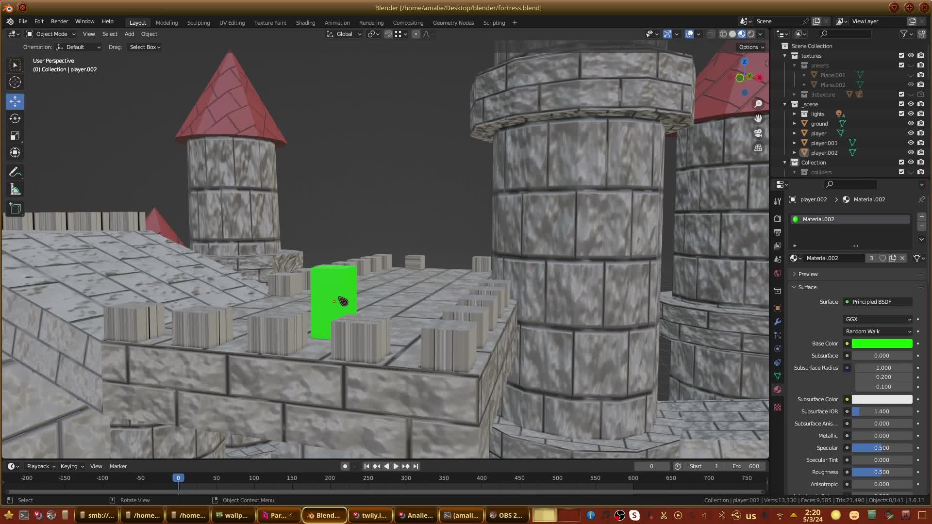Select the Scale tool in the toolbar
This screenshot has height=524, width=932.
(x=15, y=135)
